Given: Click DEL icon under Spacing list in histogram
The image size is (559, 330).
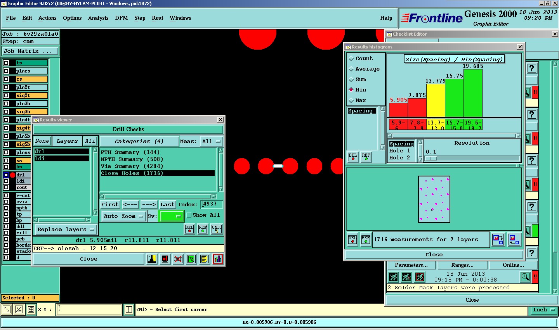Looking at the screenshot, I should coord(353,157).
